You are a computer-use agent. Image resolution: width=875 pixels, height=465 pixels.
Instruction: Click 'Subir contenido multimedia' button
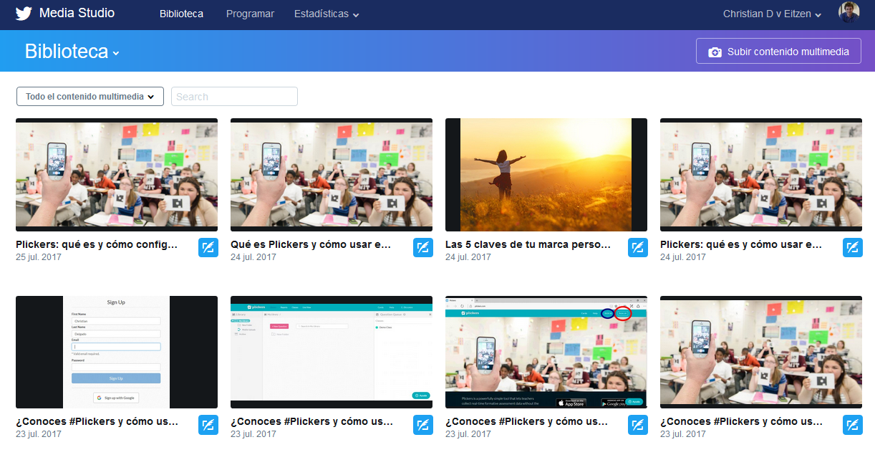tap(778, 52)
